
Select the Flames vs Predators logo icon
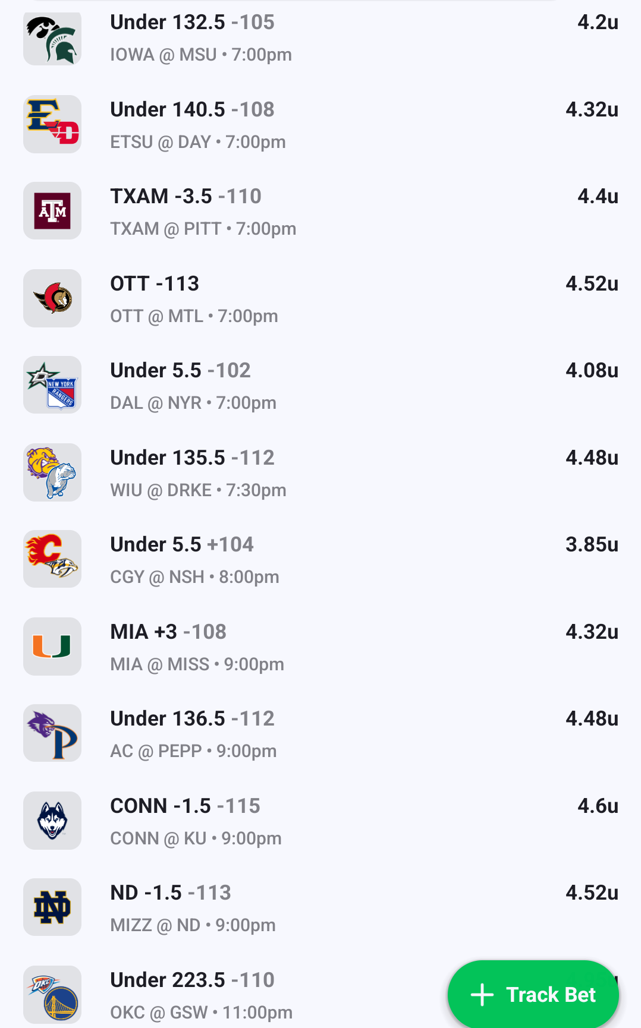[52, 559]
